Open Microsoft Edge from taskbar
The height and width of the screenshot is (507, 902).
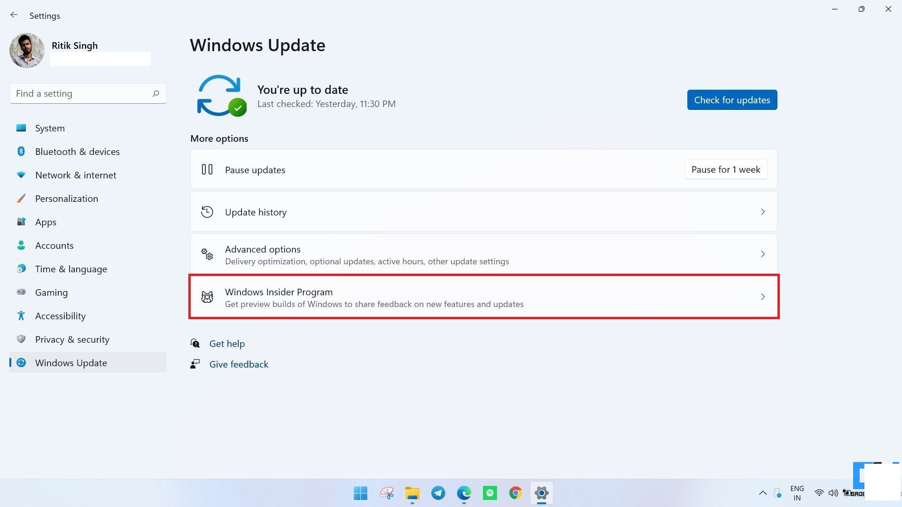(464, 493)
